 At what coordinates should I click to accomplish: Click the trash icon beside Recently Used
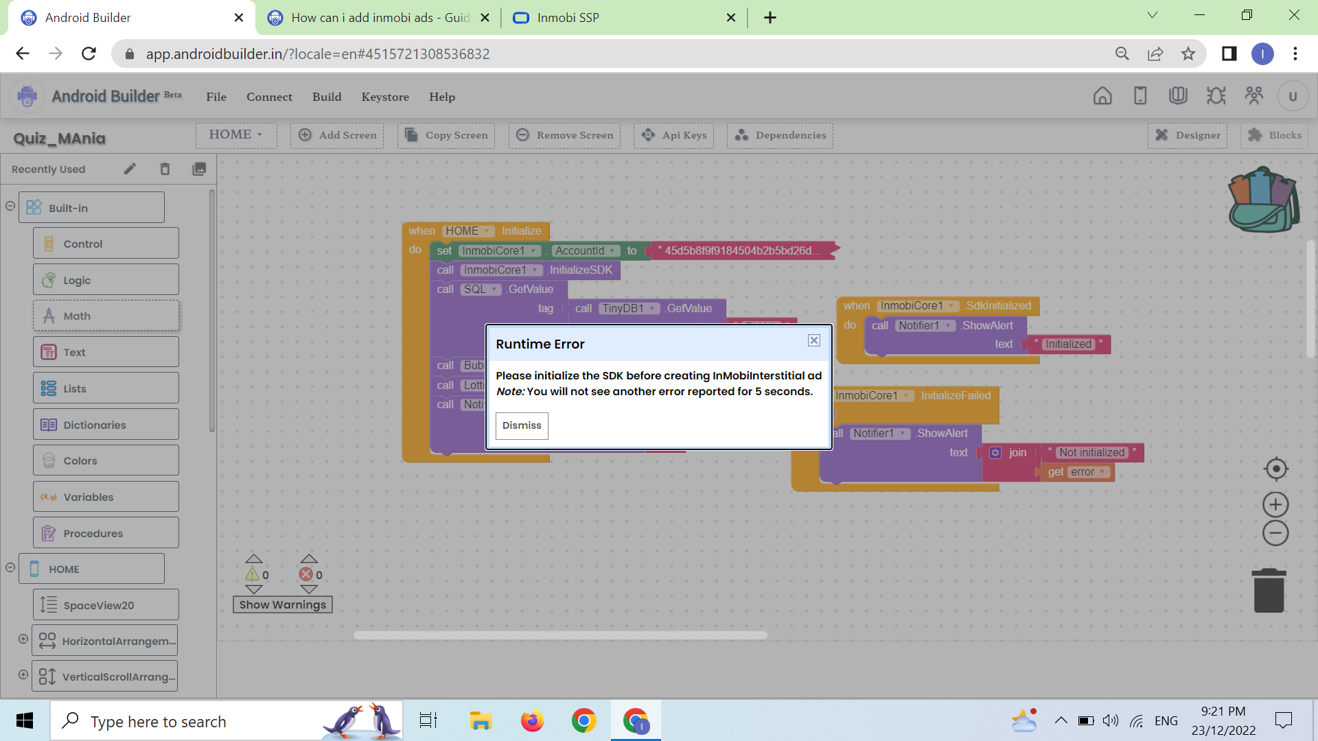[x=165, y=169]
